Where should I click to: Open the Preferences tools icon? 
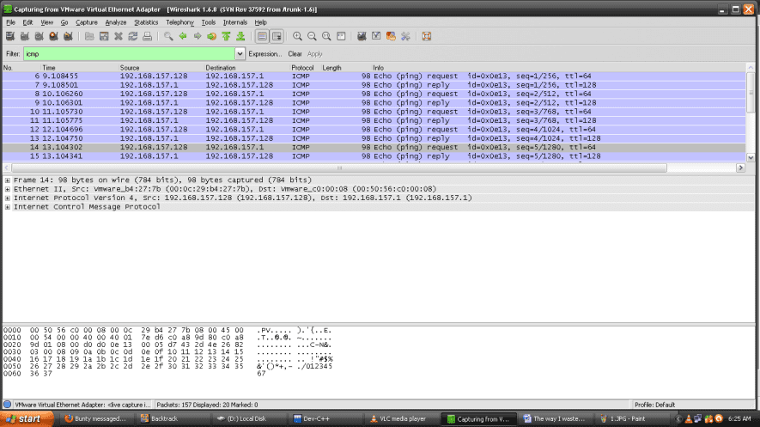(405, 36)
